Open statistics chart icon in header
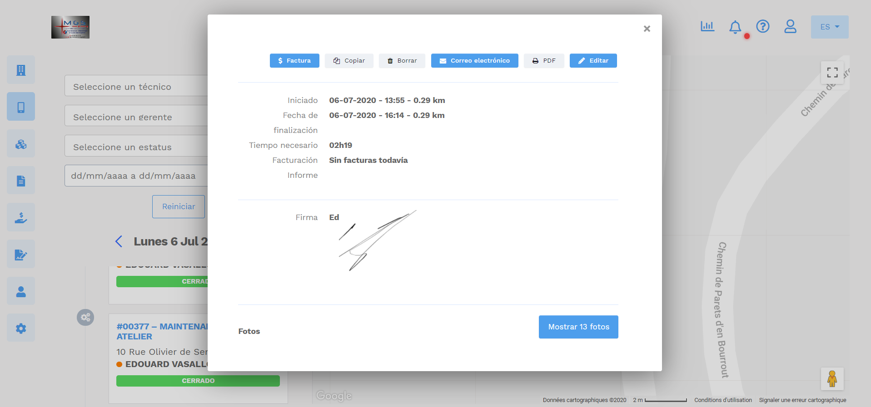The width and height of the screenshot is (871, 407). (x=707, y=26)
